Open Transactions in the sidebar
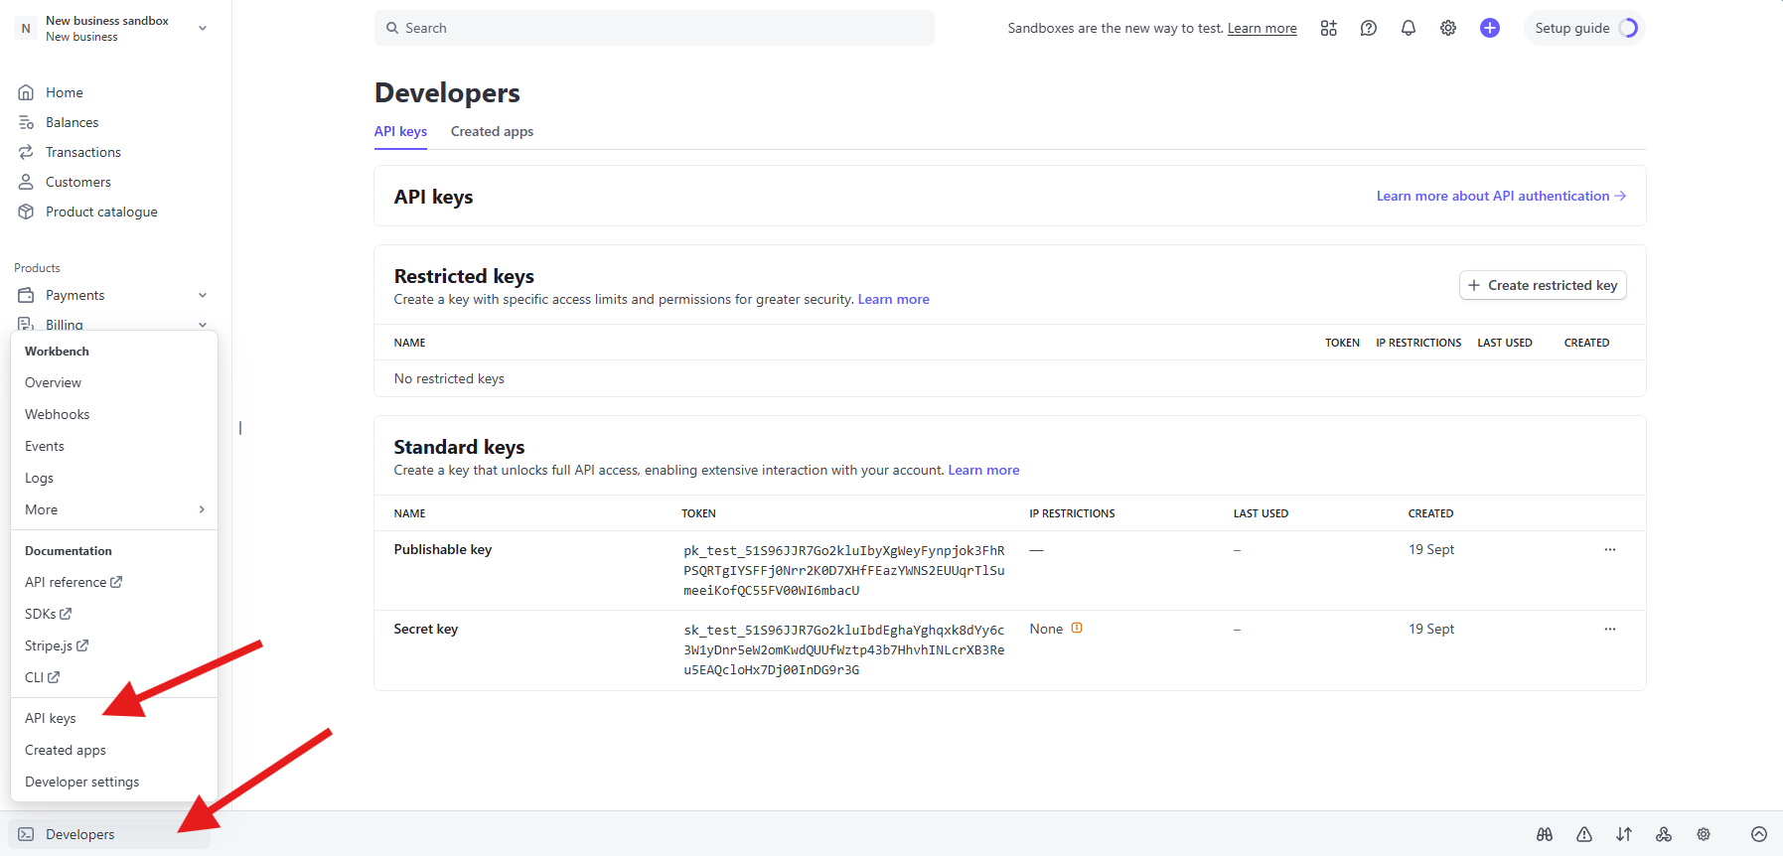 coord(83,152)
